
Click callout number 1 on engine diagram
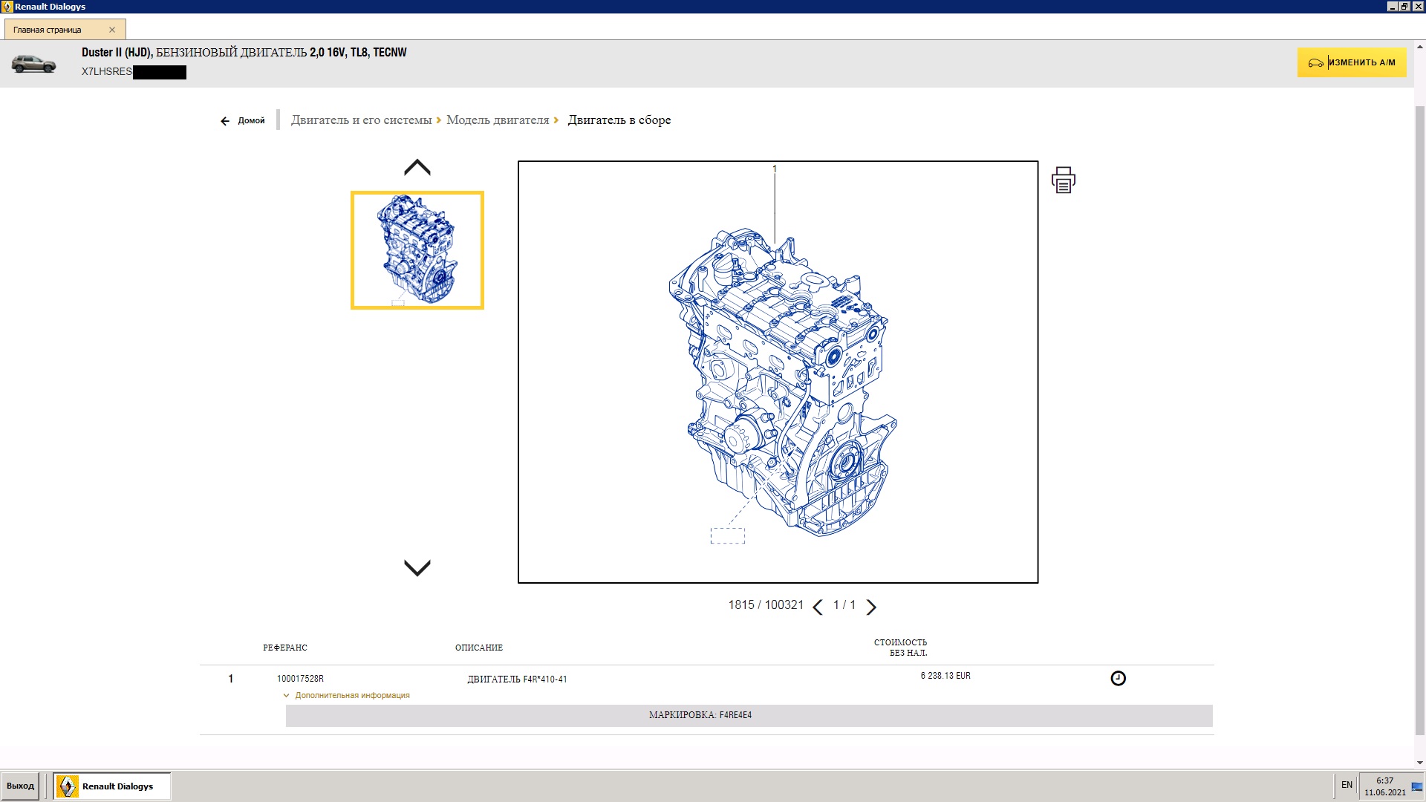pos(775,169)
